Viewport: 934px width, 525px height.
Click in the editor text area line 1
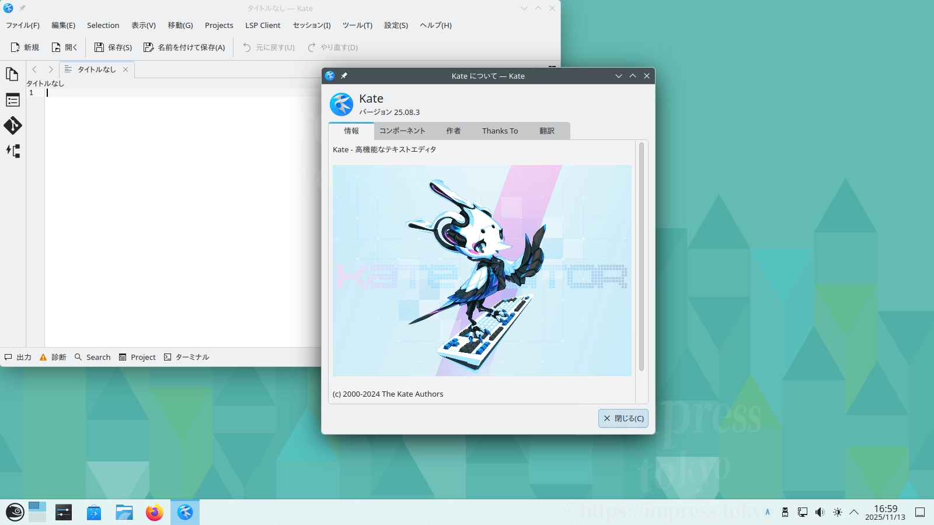182,93
